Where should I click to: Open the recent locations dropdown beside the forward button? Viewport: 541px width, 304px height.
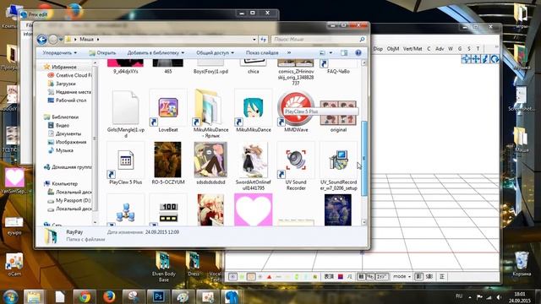click(61, 40)
